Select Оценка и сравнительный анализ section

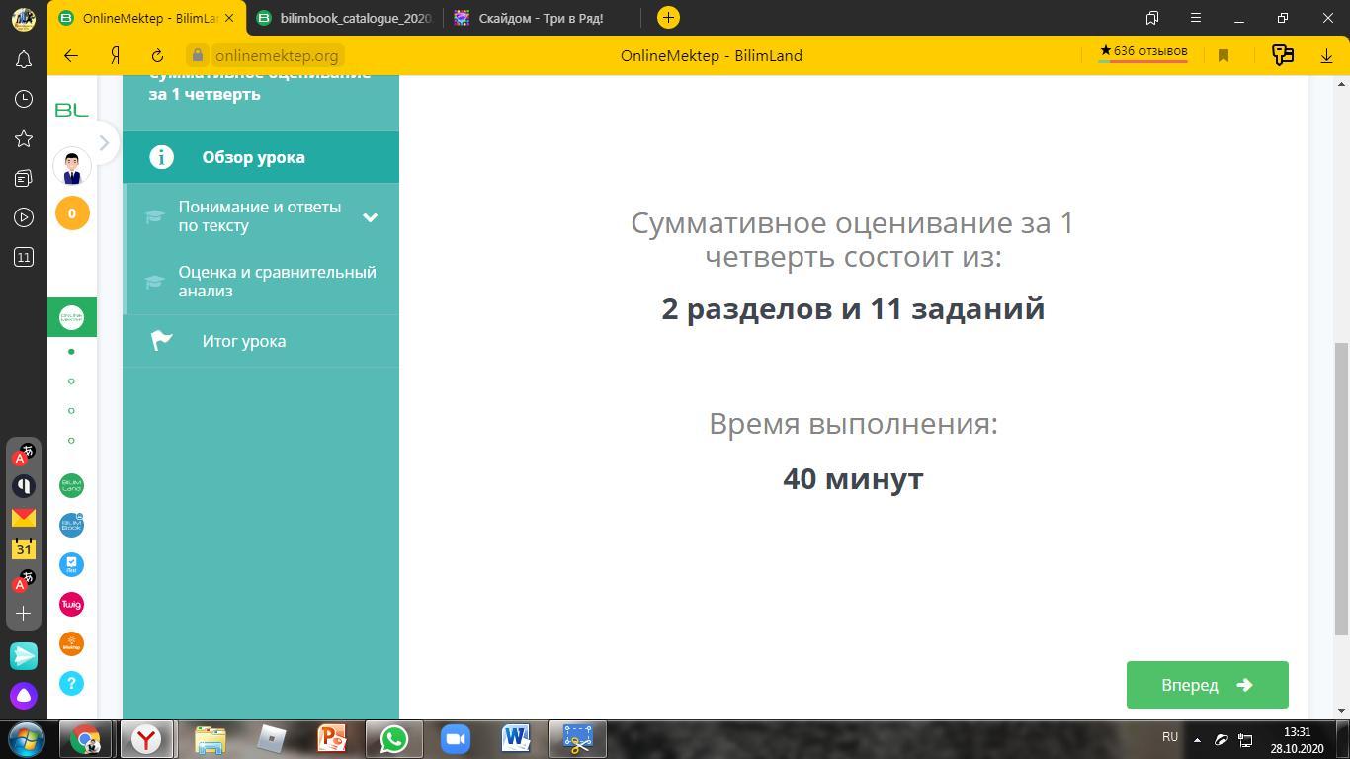click(277, 282)
